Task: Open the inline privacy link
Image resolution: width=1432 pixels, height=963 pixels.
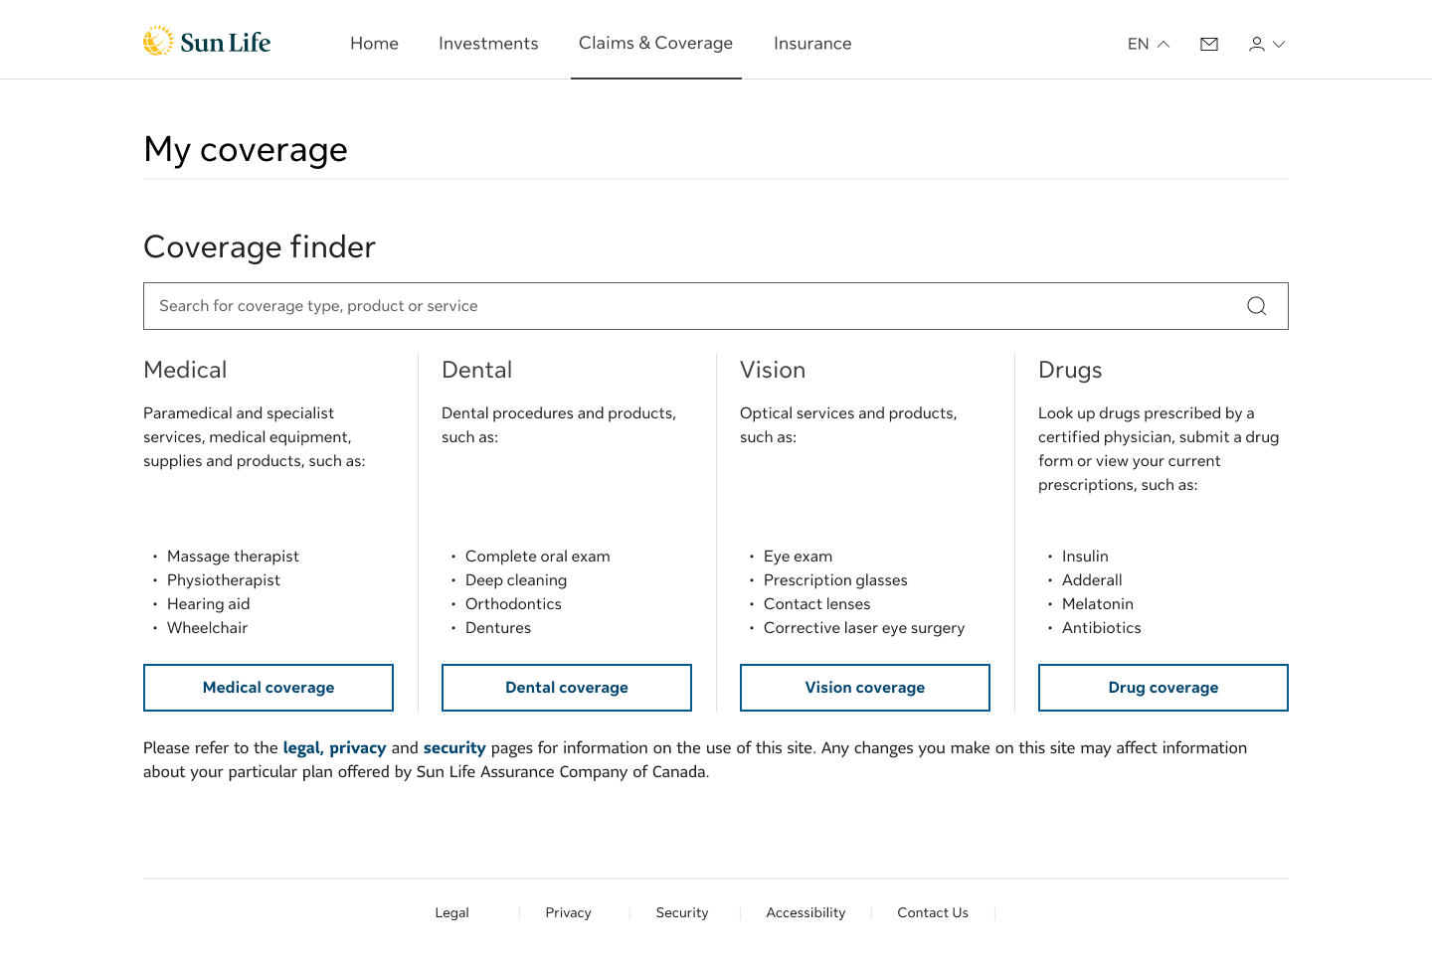Action: pyautogui.click(x=357, y=748)
